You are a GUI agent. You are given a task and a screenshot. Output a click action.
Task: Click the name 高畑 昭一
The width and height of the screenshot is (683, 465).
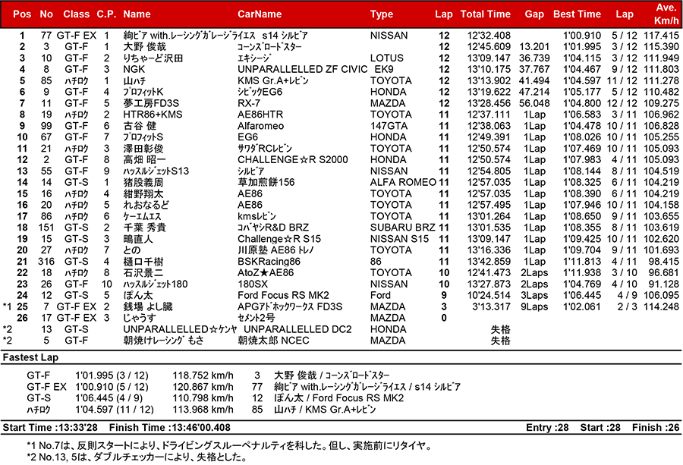[x=145, y=160]
